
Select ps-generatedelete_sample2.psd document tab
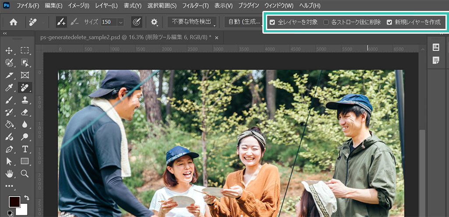126,38
